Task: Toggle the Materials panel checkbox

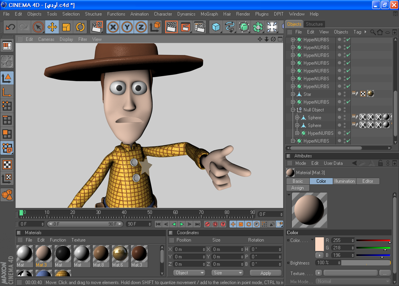Action: pyautogui.click(x=19, y=233)
